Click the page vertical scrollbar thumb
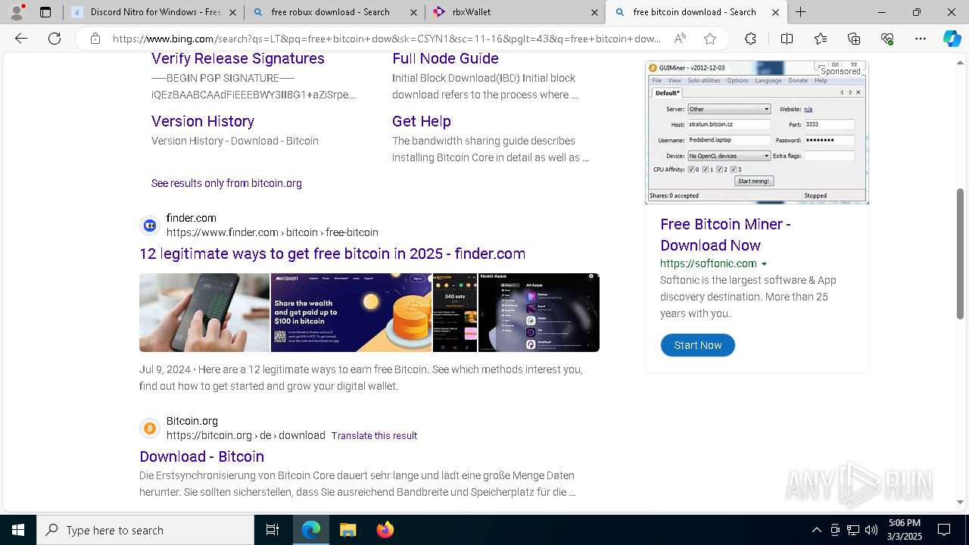The height and width of the screenshot is (545, 969). [961, 254]
